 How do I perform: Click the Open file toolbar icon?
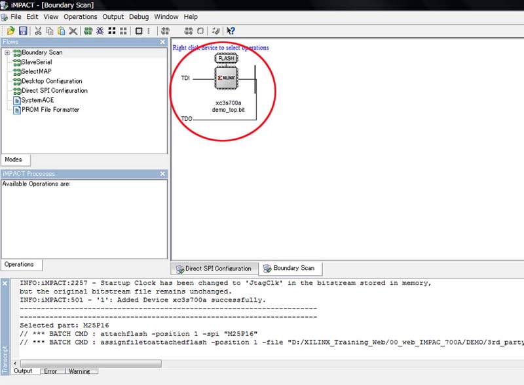(10, 31)
